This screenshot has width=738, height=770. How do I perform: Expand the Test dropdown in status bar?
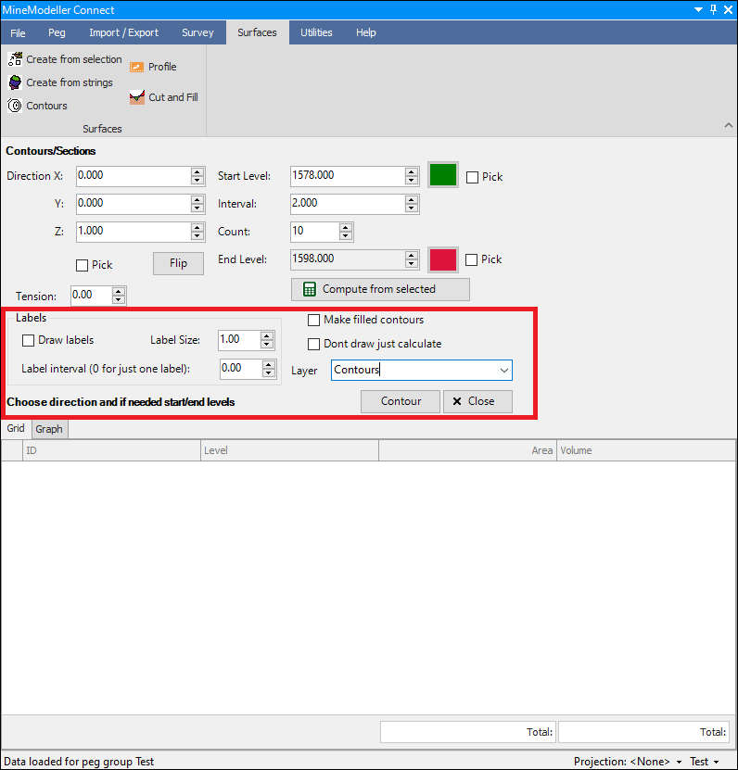(716, 762)
